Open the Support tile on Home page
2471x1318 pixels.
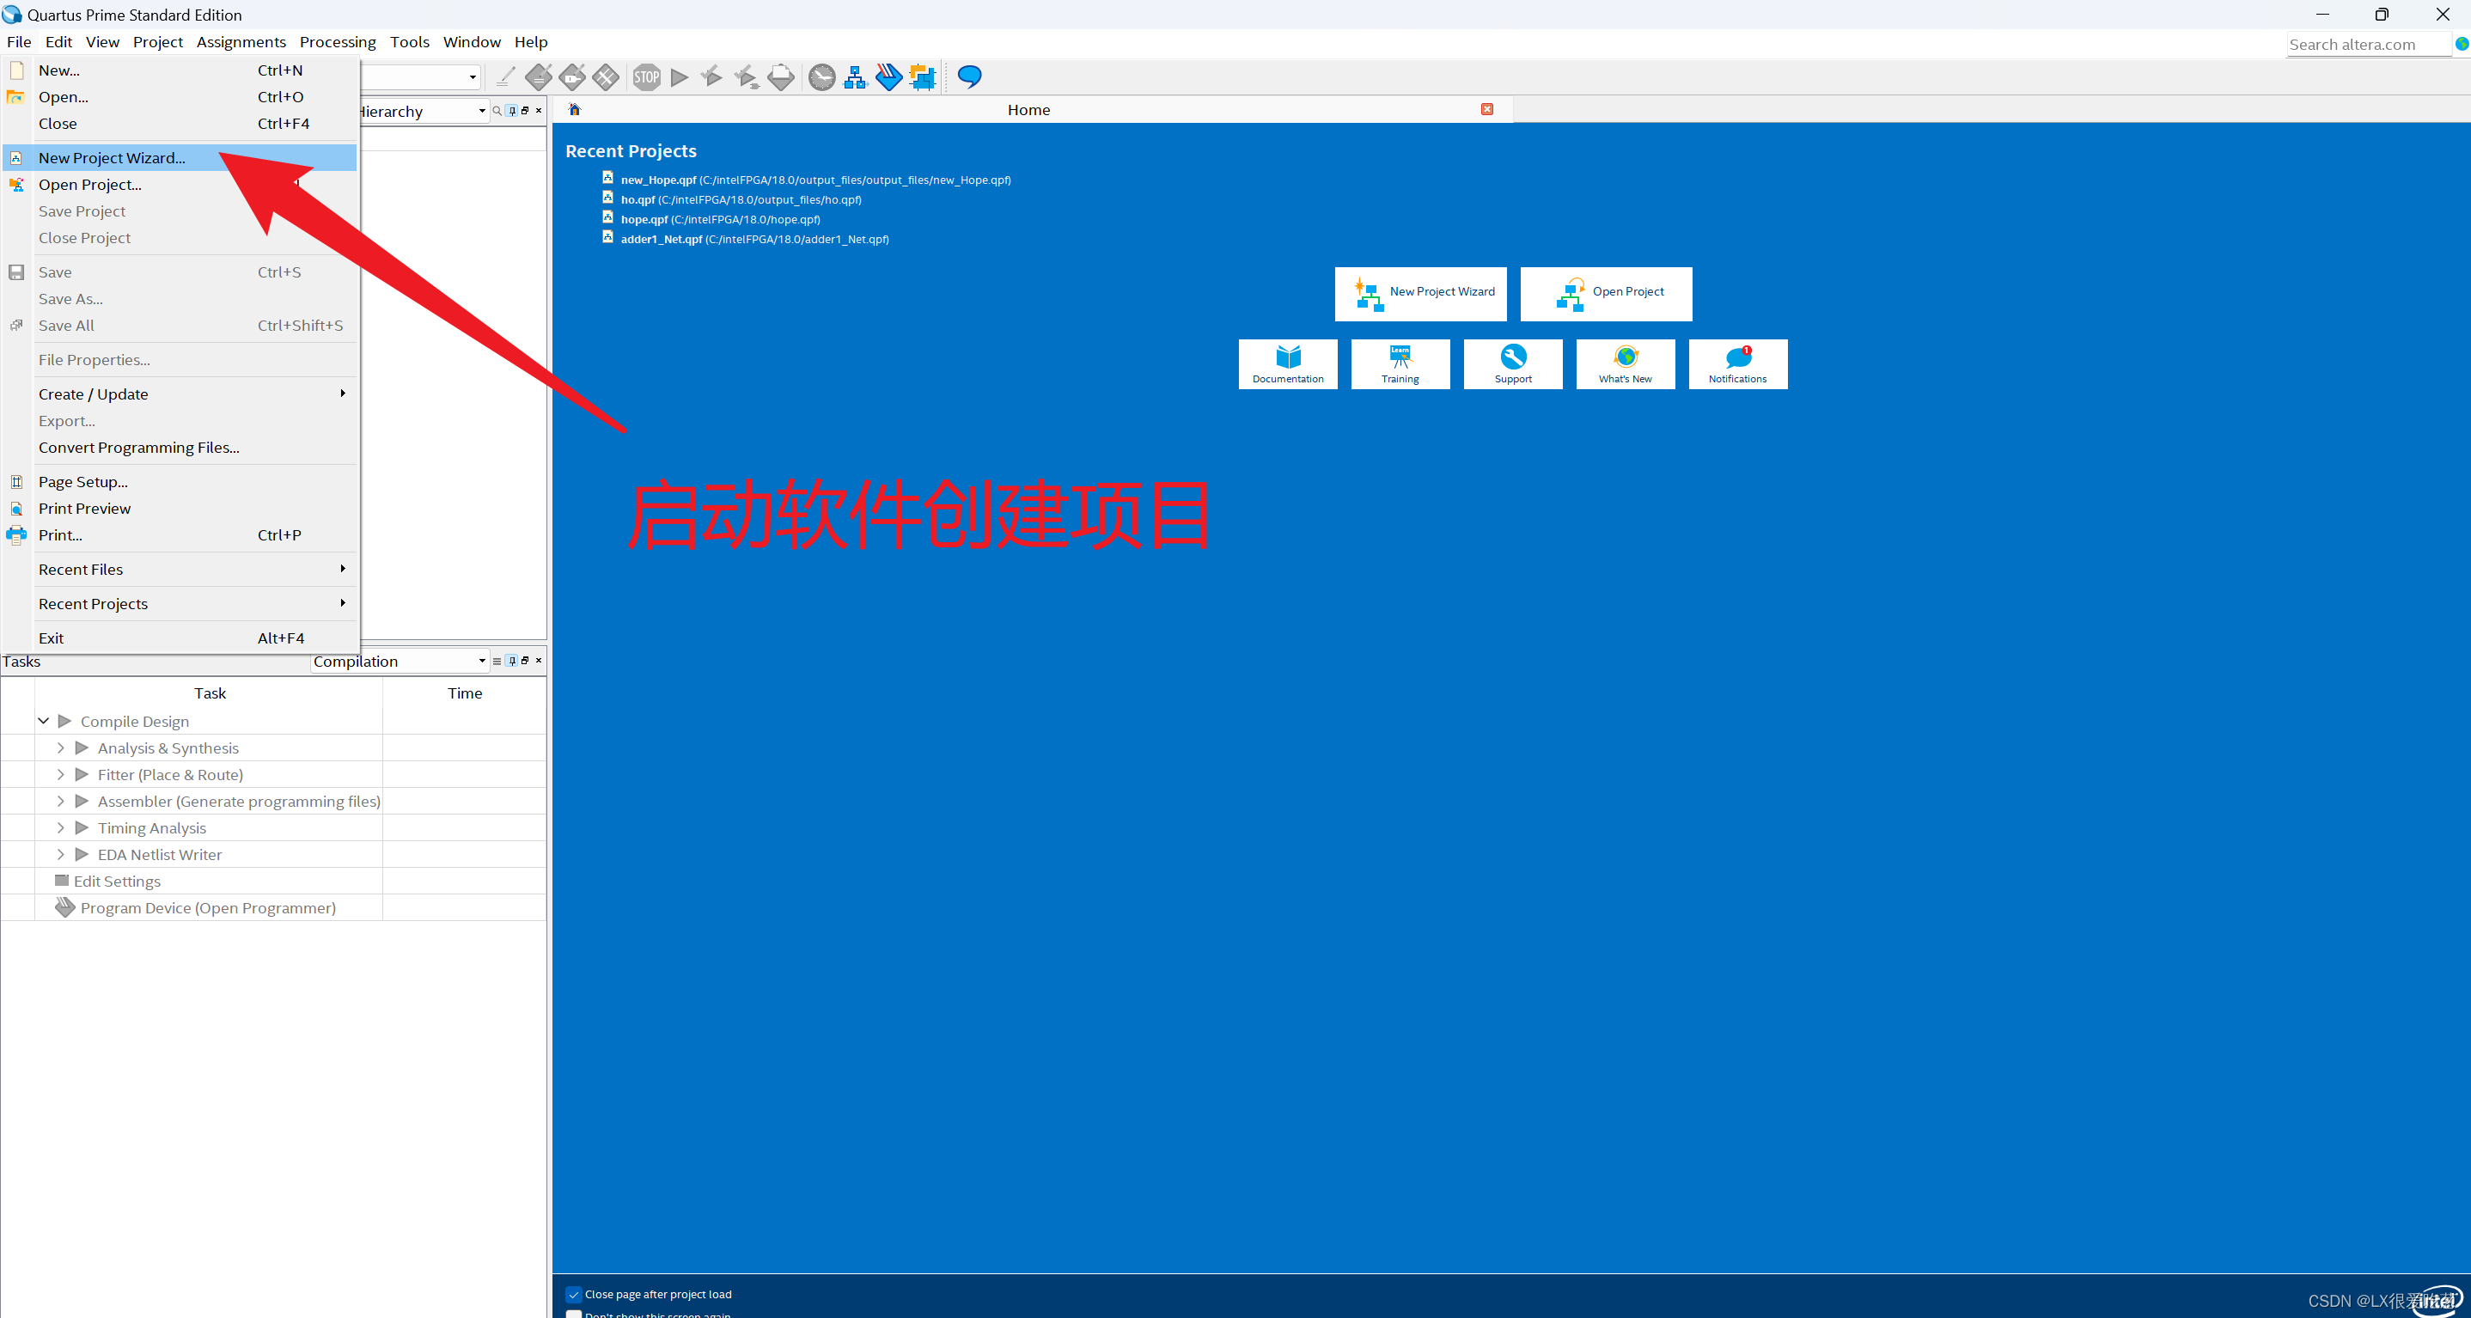coord(1513,363)
